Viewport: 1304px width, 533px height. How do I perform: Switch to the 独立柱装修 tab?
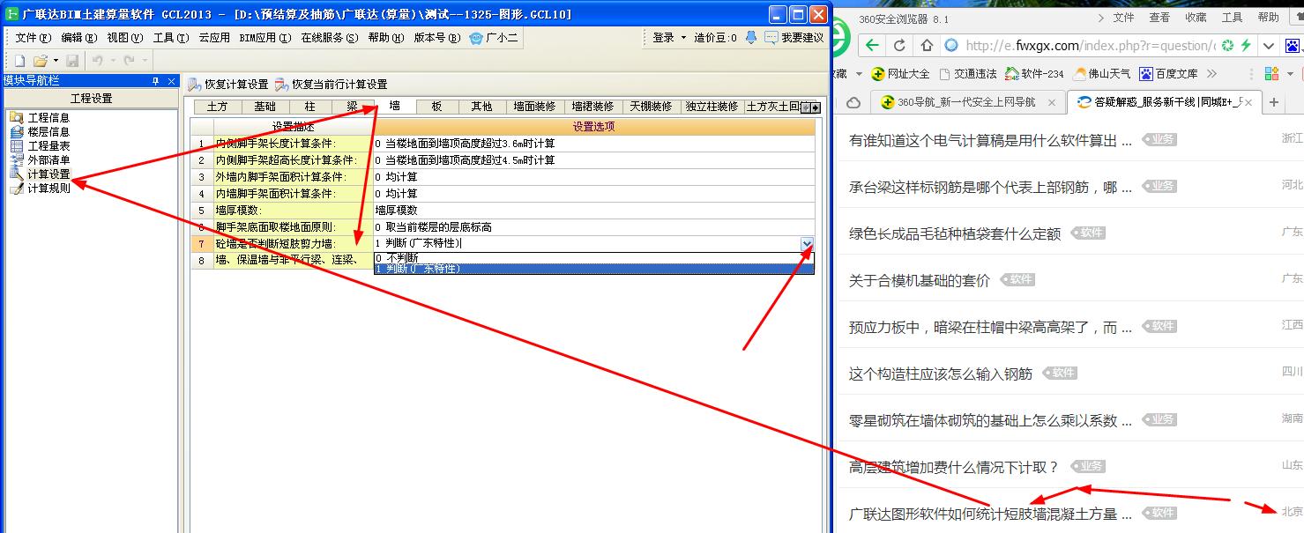pyautogui.click(x=712, y=107)
